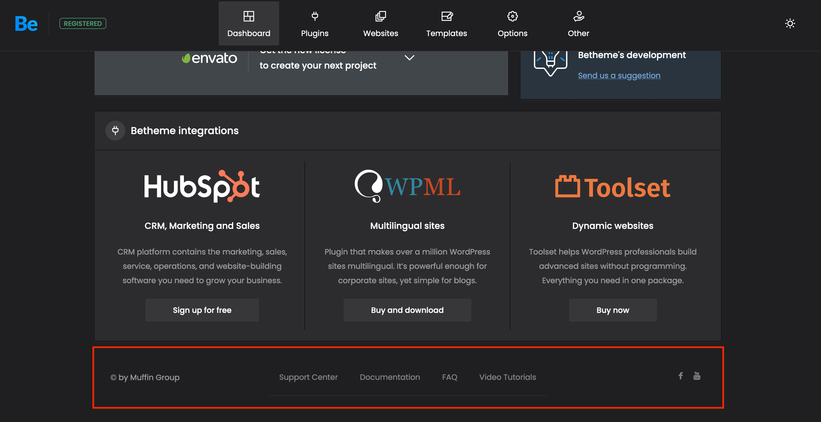
Task: Open Support Center footer link
Action: tap(308, 377)
